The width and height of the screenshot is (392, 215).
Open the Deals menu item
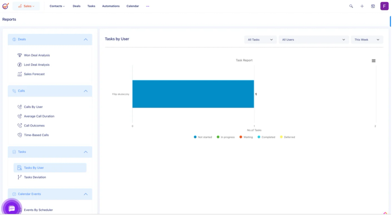coord(76,6)
